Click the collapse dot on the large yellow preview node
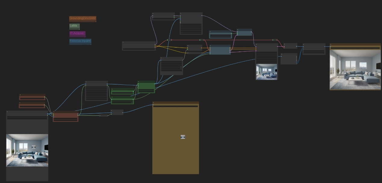This screenshot has width=382, height=183. [154, 103]
